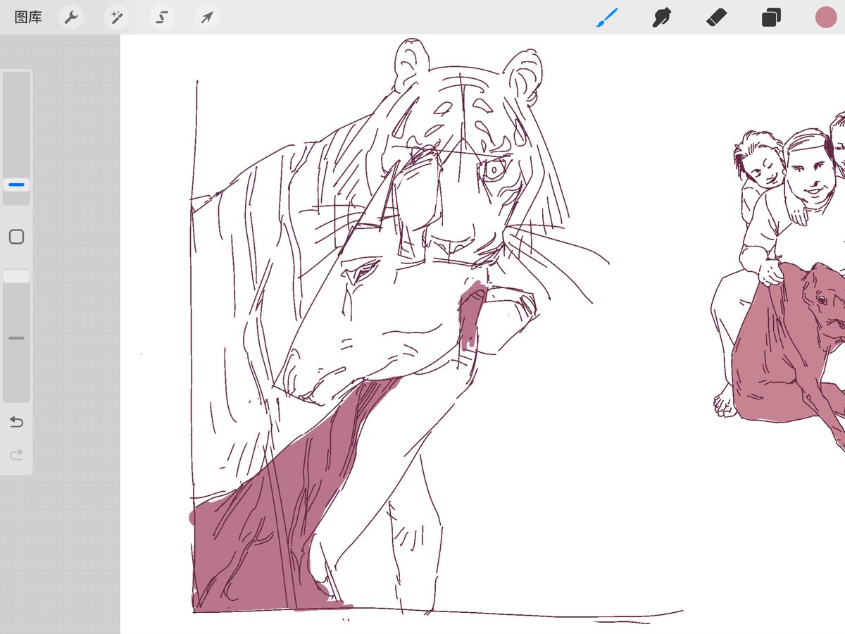The width and height of the screenshot is (845, 634).
Task: Select the Brush paint tool
Action: tap(607, 18)
